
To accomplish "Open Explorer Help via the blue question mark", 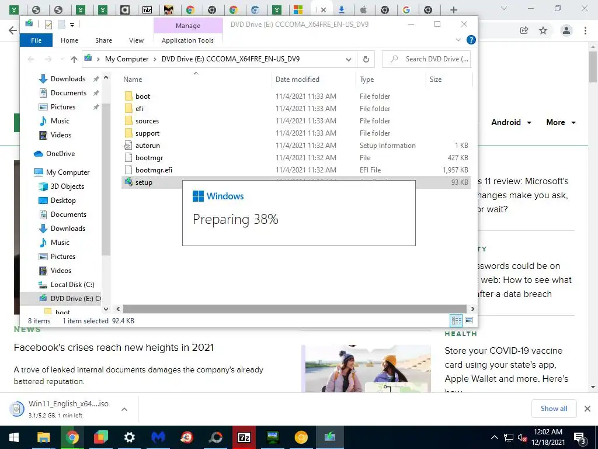I will pos(471,40).
